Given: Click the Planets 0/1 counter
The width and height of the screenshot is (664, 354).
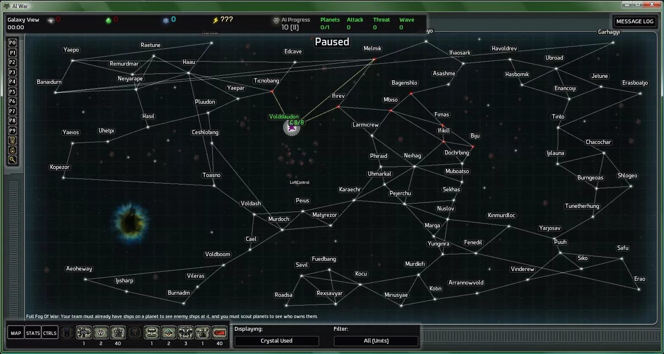Looking at the screenshot, I should tap(330, 23).
